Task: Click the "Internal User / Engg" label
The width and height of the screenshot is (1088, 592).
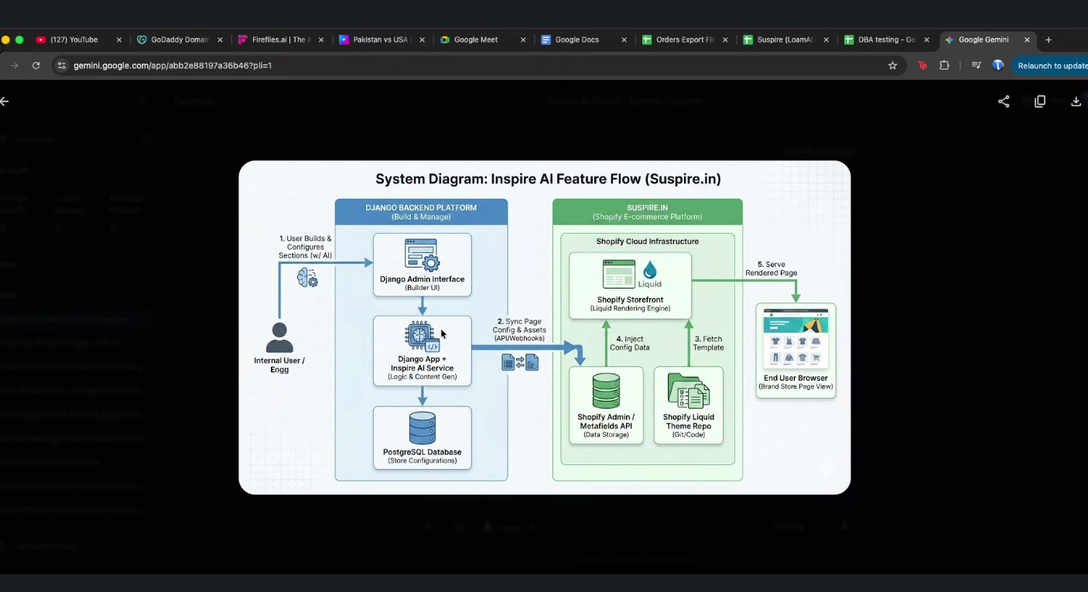Action: (279, 365)
